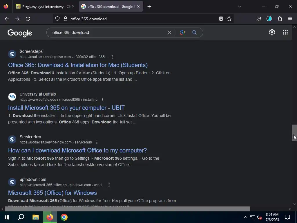Focus the Firefox address bar
The height and width of the screenshot is (223, 297).
pyautogui.click(x=143, y=19)
